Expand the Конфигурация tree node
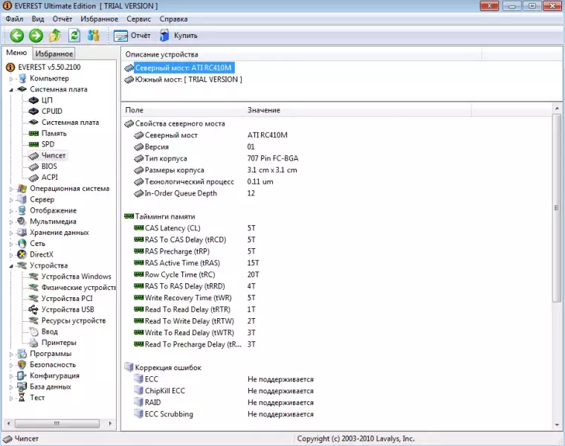Viewport: 565px width, 446px height. coord(11,376)
